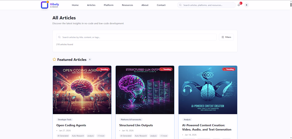This screenshot has width=292, height=139.
Task: Open the Articles menu item
Action: tap(91, 5)
